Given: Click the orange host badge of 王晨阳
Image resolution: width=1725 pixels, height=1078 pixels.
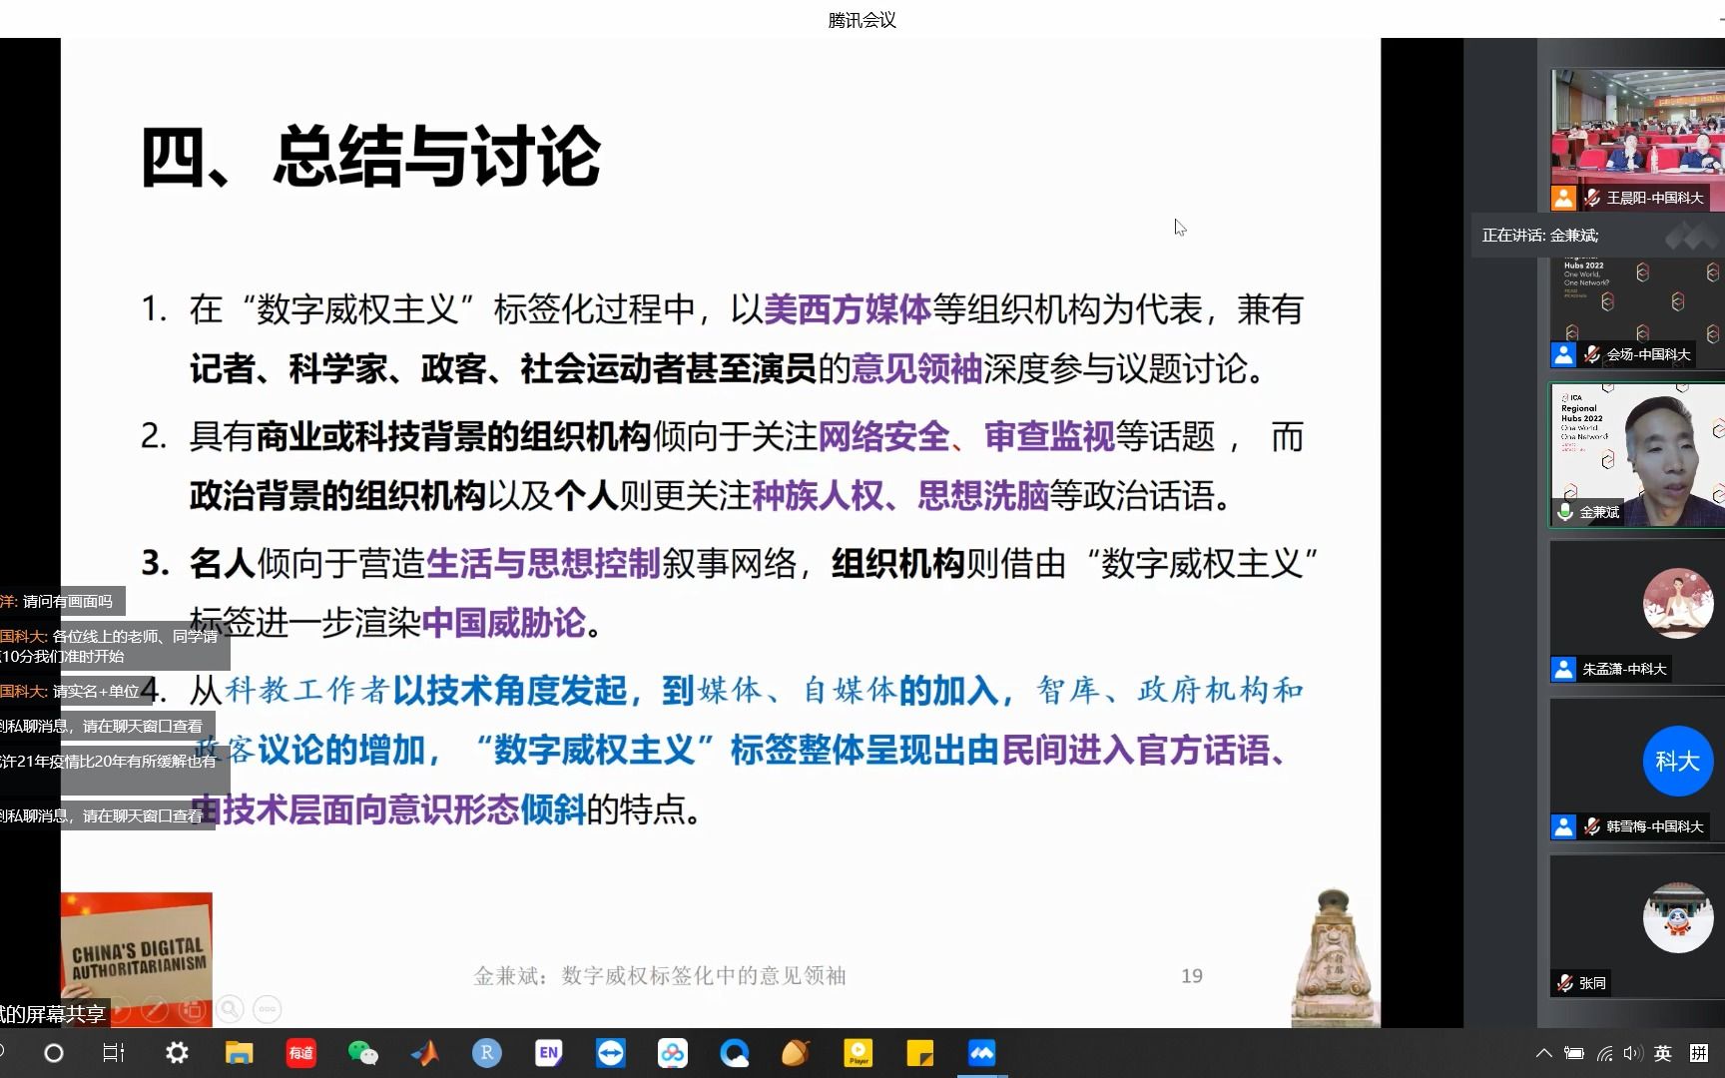Looking at the screenshot, I should click(x=1563, y=198).
